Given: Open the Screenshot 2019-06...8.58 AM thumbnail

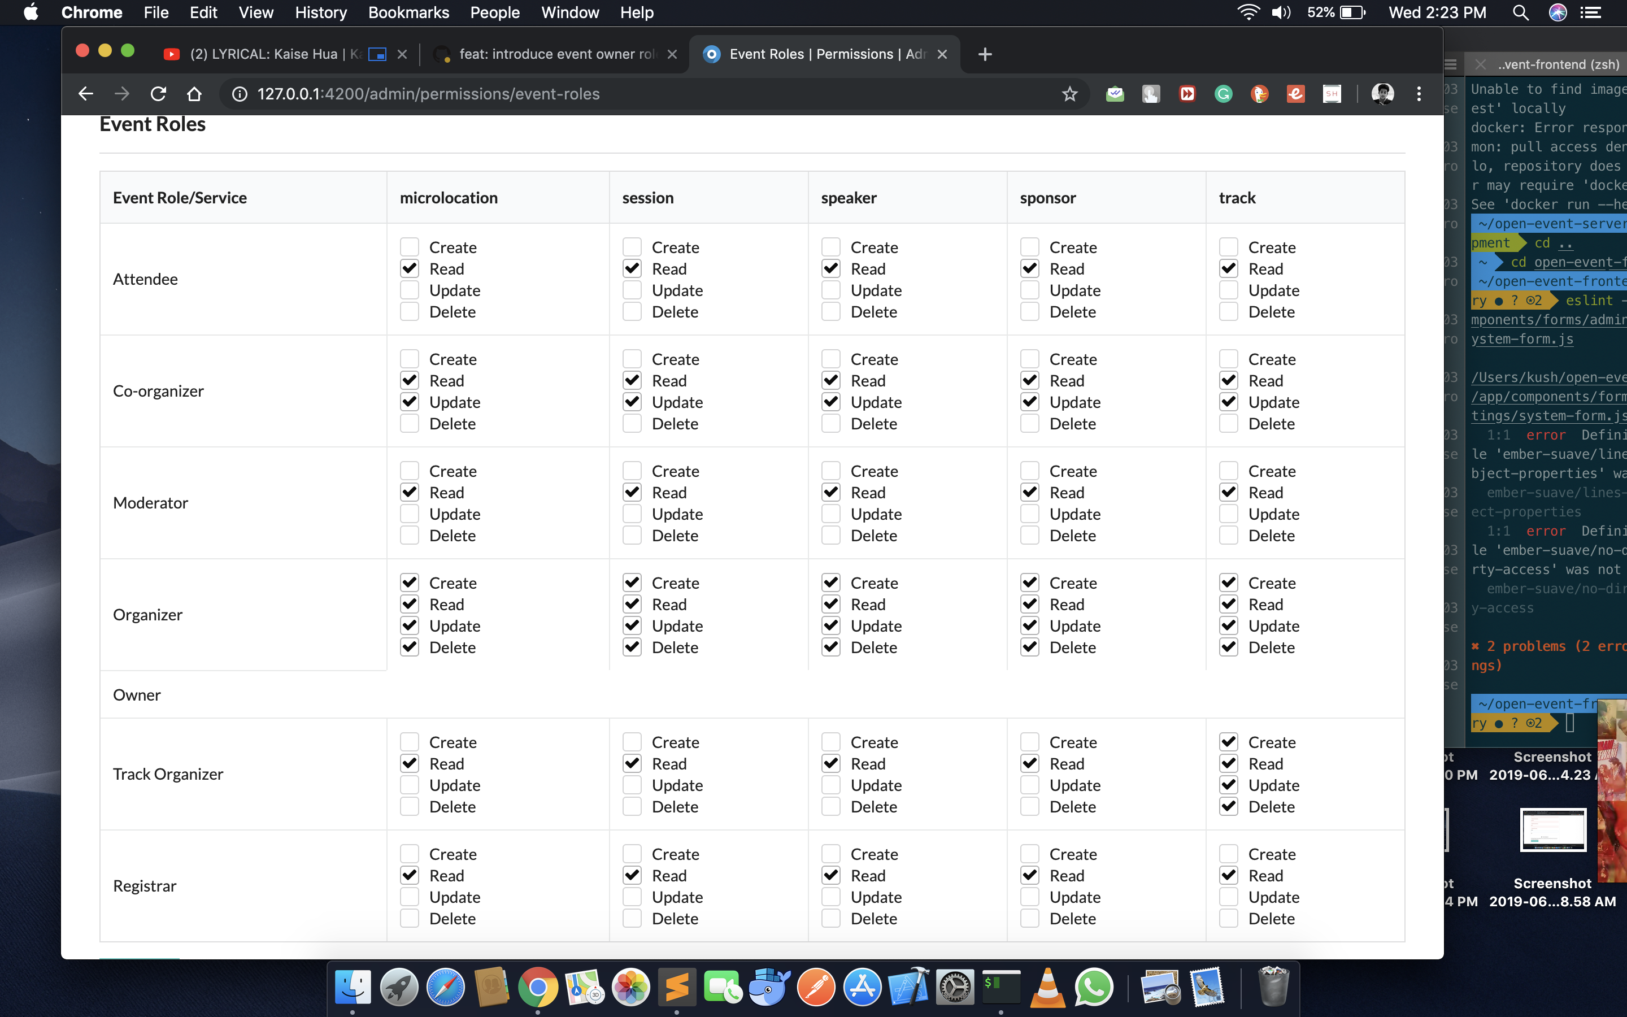Looking at the screenshot, I should (x=1552, y=831).
